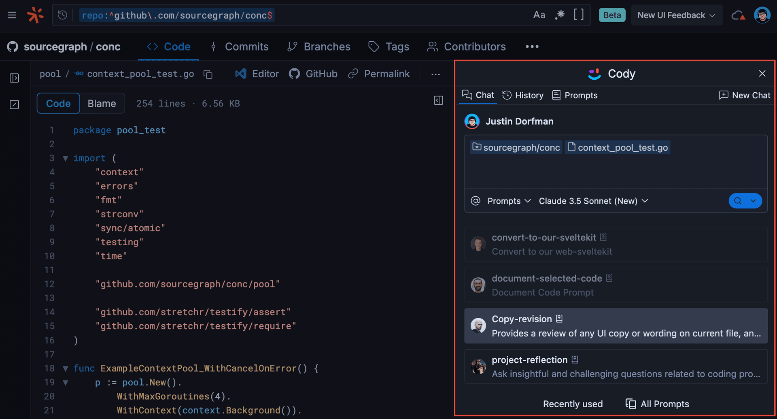Switch to the Tags tab
Screen dimensions: 777x419
(389, 47)
